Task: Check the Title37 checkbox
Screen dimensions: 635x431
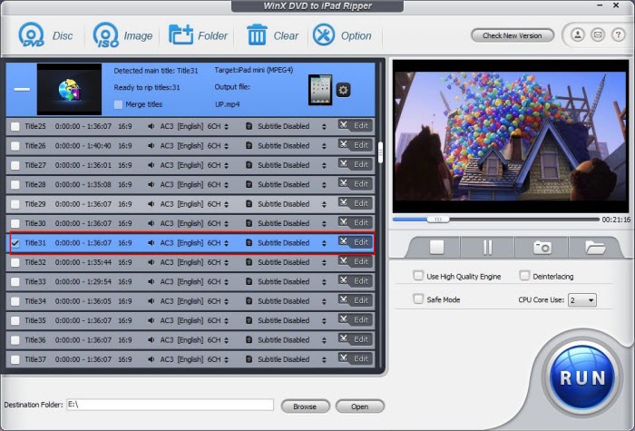Action: coord(15,359)
